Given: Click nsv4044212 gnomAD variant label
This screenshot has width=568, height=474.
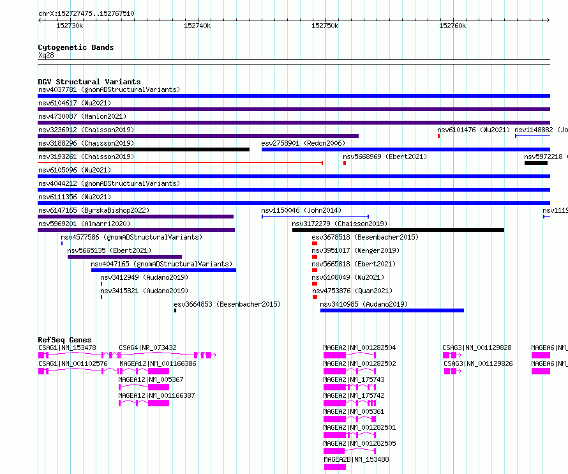Looking at the screenshot, I should click(109, 183).
